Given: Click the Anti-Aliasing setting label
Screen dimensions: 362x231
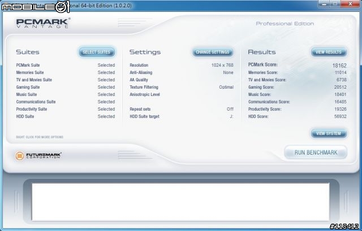Looking at the screenshot, I should (141, 73).
